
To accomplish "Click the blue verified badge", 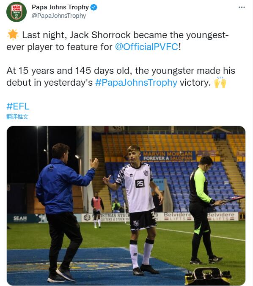I will (x=94, y=7).
